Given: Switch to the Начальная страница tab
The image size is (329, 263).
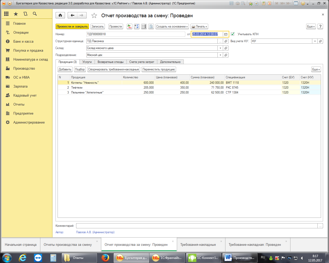Looking at the screenshot, I should (x=21, y=245).
